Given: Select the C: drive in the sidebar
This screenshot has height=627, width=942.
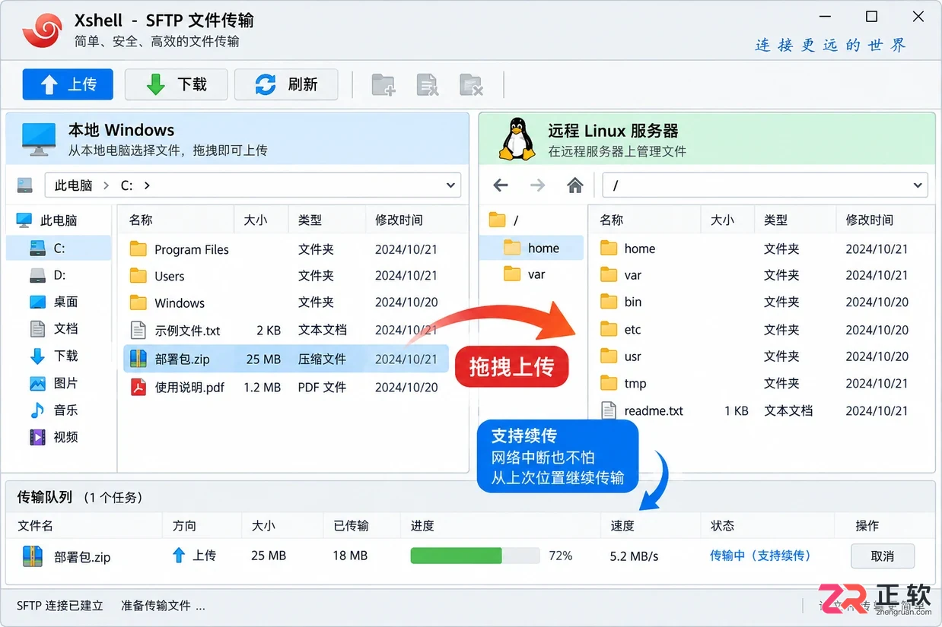Looking at the screenshot, I should (x=59, y=248).
